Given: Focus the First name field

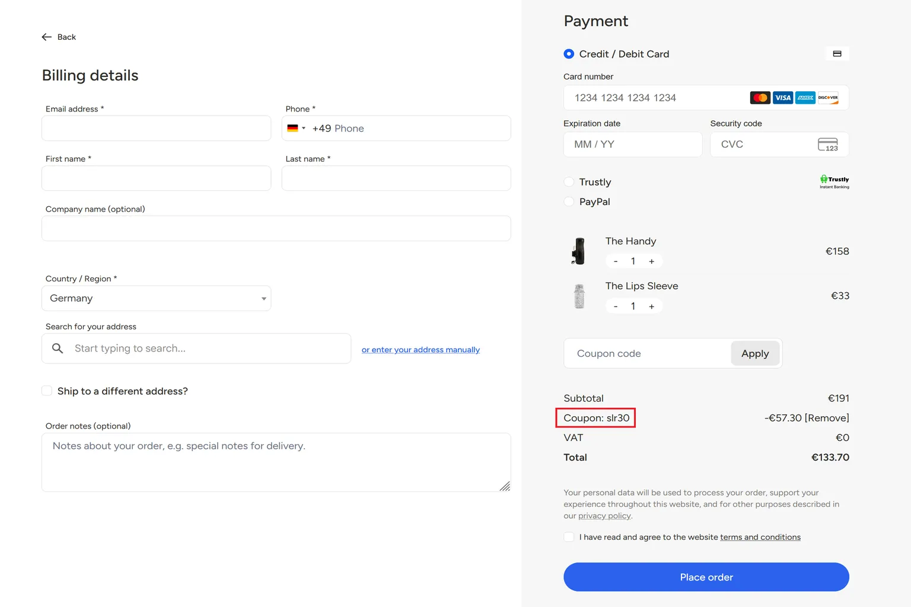Looking at the screenshot, I should [157, 178].
